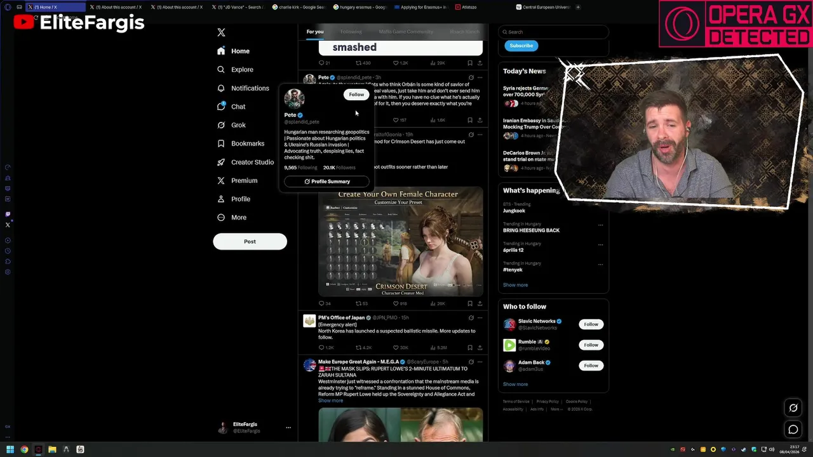
Task: Repost the smashed post with 430 reposts
Action: pyautogui.click(x=363, y=63)
